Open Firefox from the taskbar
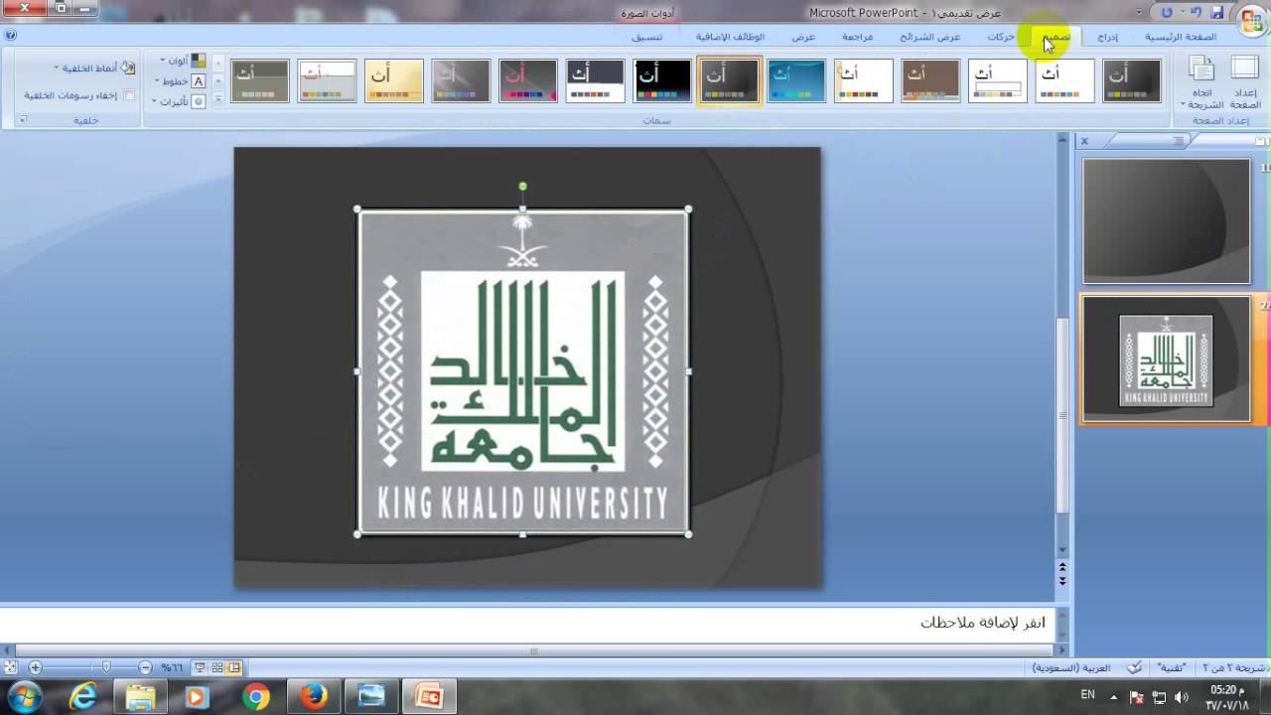Image resolution: width=1271 pixels, height=715 pixels. point(314,697)
